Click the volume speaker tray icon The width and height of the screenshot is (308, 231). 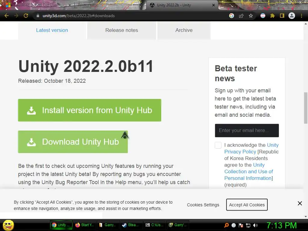(255, 225)
